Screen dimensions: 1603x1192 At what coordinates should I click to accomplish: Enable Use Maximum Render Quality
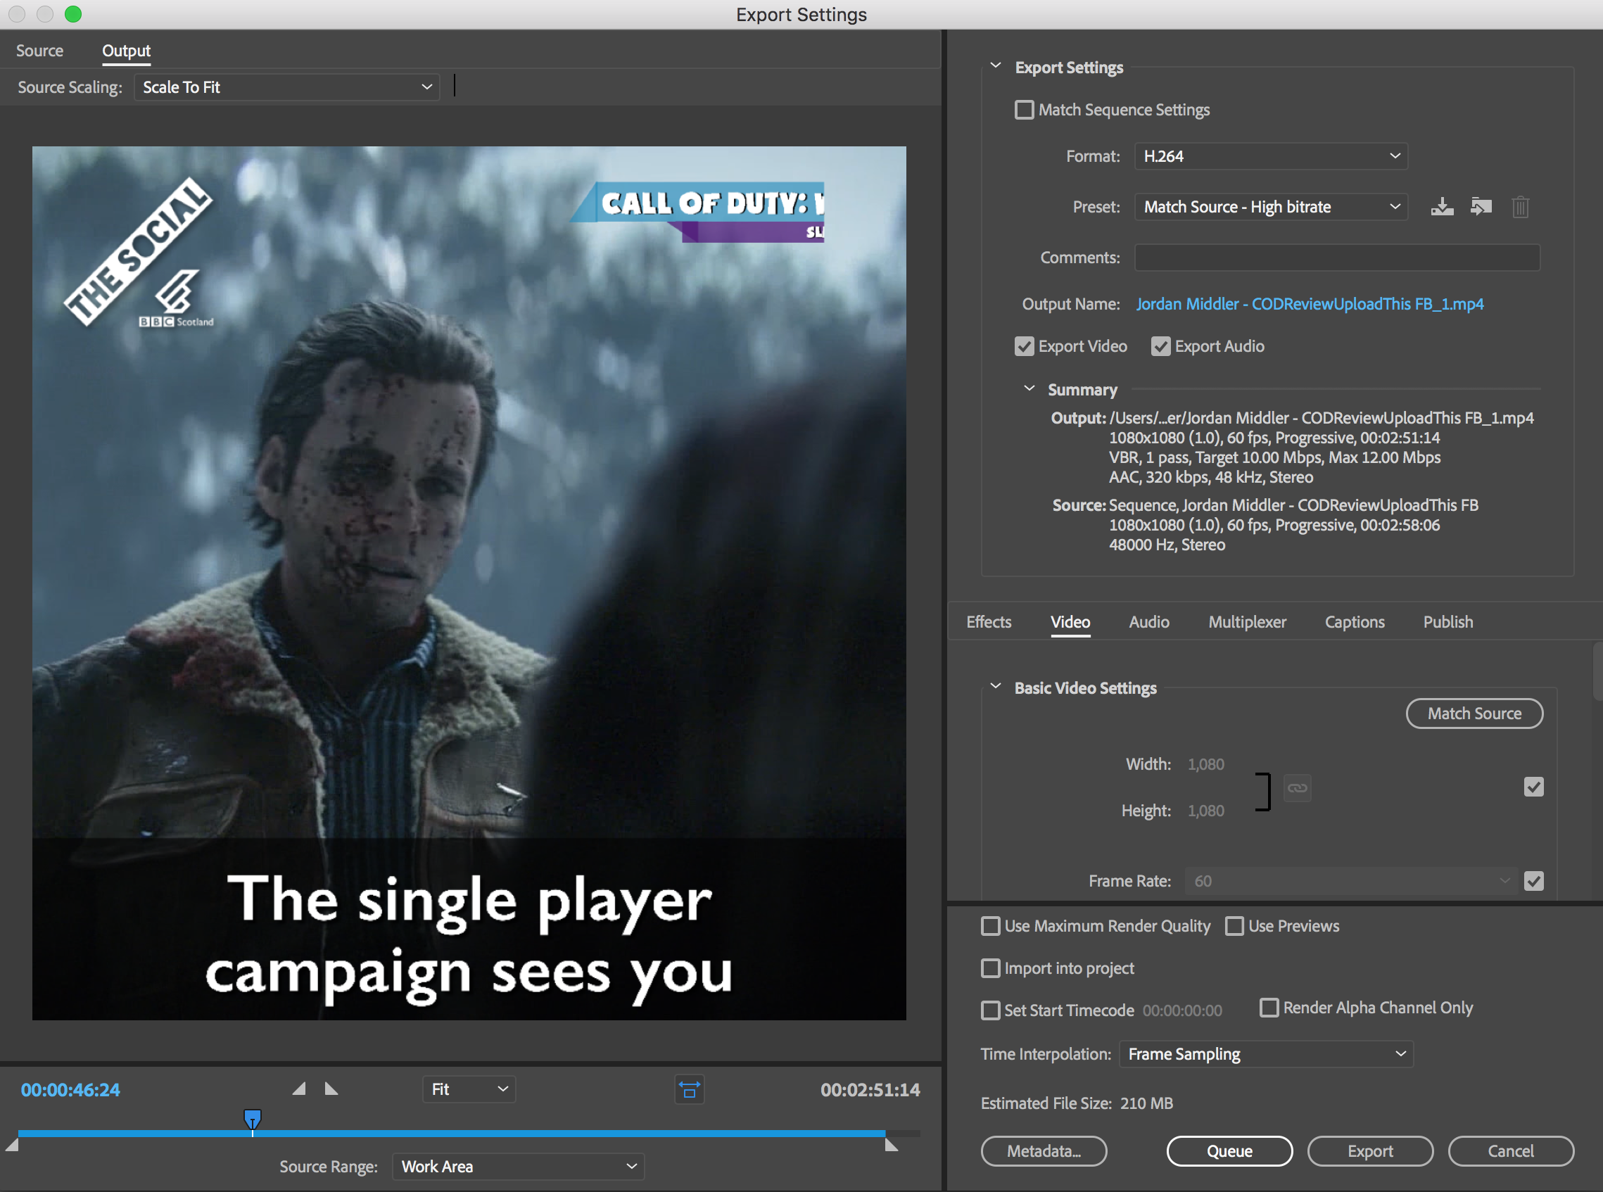click(990, 926)
